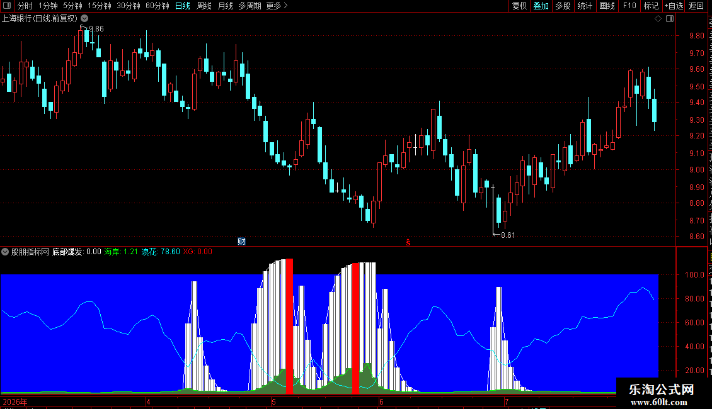Viewport: 712px width, 409px height.
Task: Click the 返回 back button
Action: point(696,6)
